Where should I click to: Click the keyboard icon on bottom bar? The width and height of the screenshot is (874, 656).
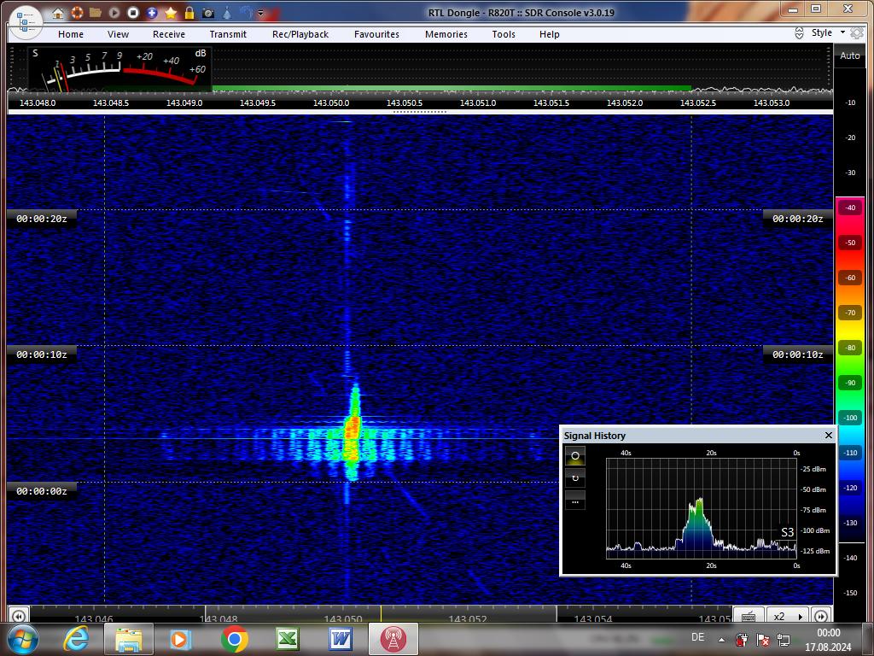(749, 616)
